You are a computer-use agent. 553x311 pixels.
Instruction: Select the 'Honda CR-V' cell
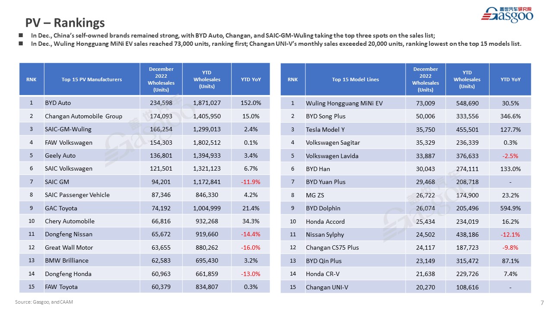coord(355,274)
